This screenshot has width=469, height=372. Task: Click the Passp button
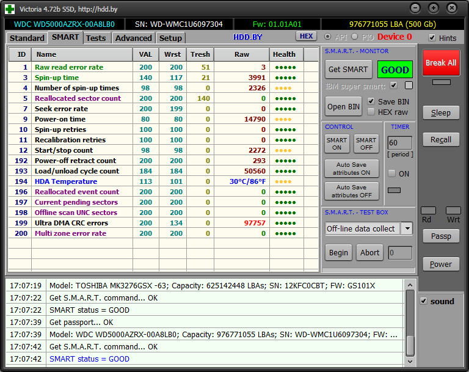coord(441,236)
